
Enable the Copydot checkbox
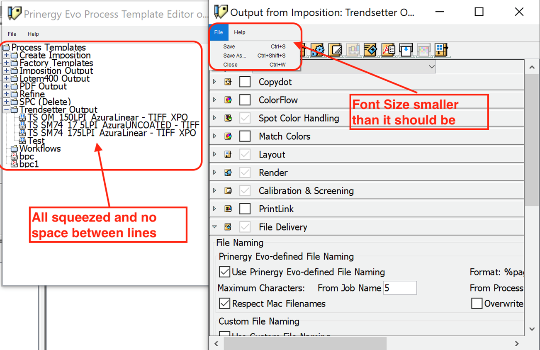(x=245, y=82)
